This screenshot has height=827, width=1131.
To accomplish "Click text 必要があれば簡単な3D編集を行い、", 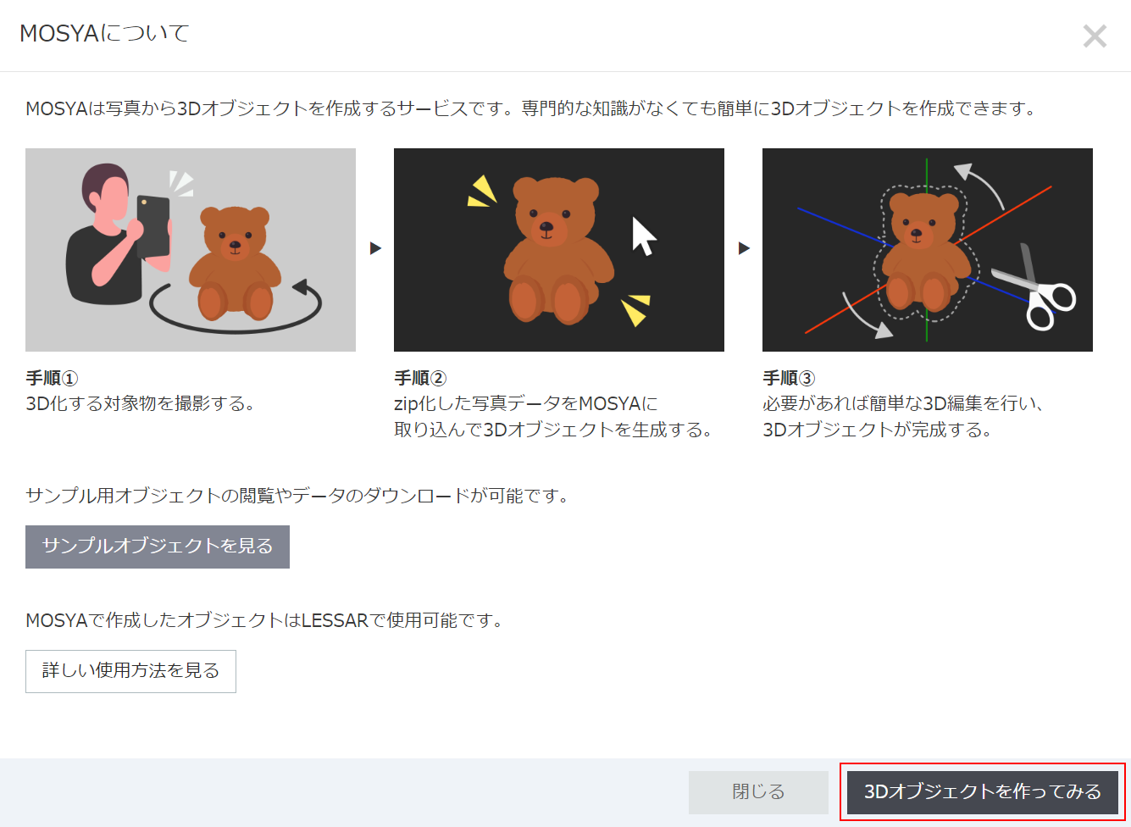I will (903, 403).
